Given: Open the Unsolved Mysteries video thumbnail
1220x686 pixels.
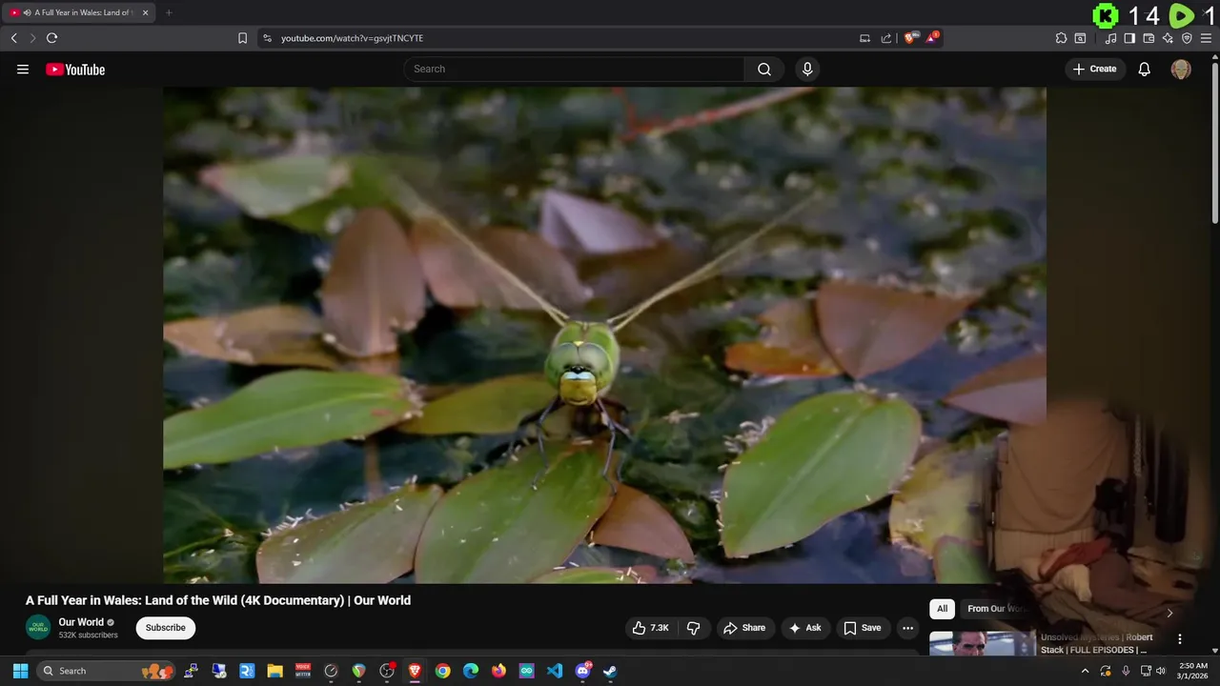Looking at the screenshot, I should (982, 643).
